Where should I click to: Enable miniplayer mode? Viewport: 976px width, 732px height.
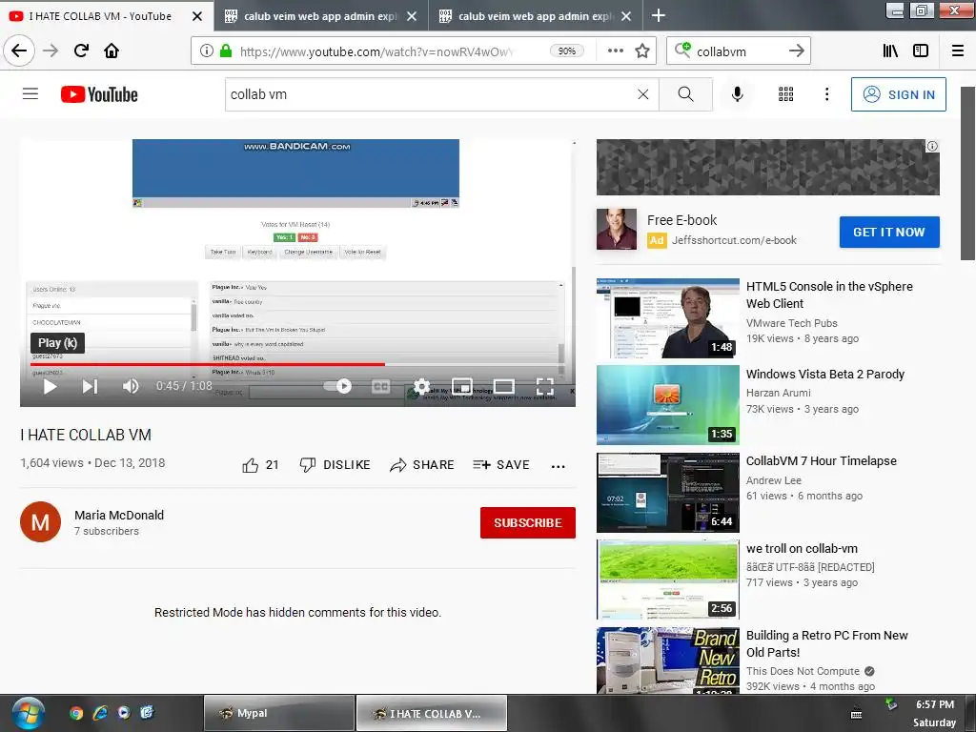pos(462,387)
